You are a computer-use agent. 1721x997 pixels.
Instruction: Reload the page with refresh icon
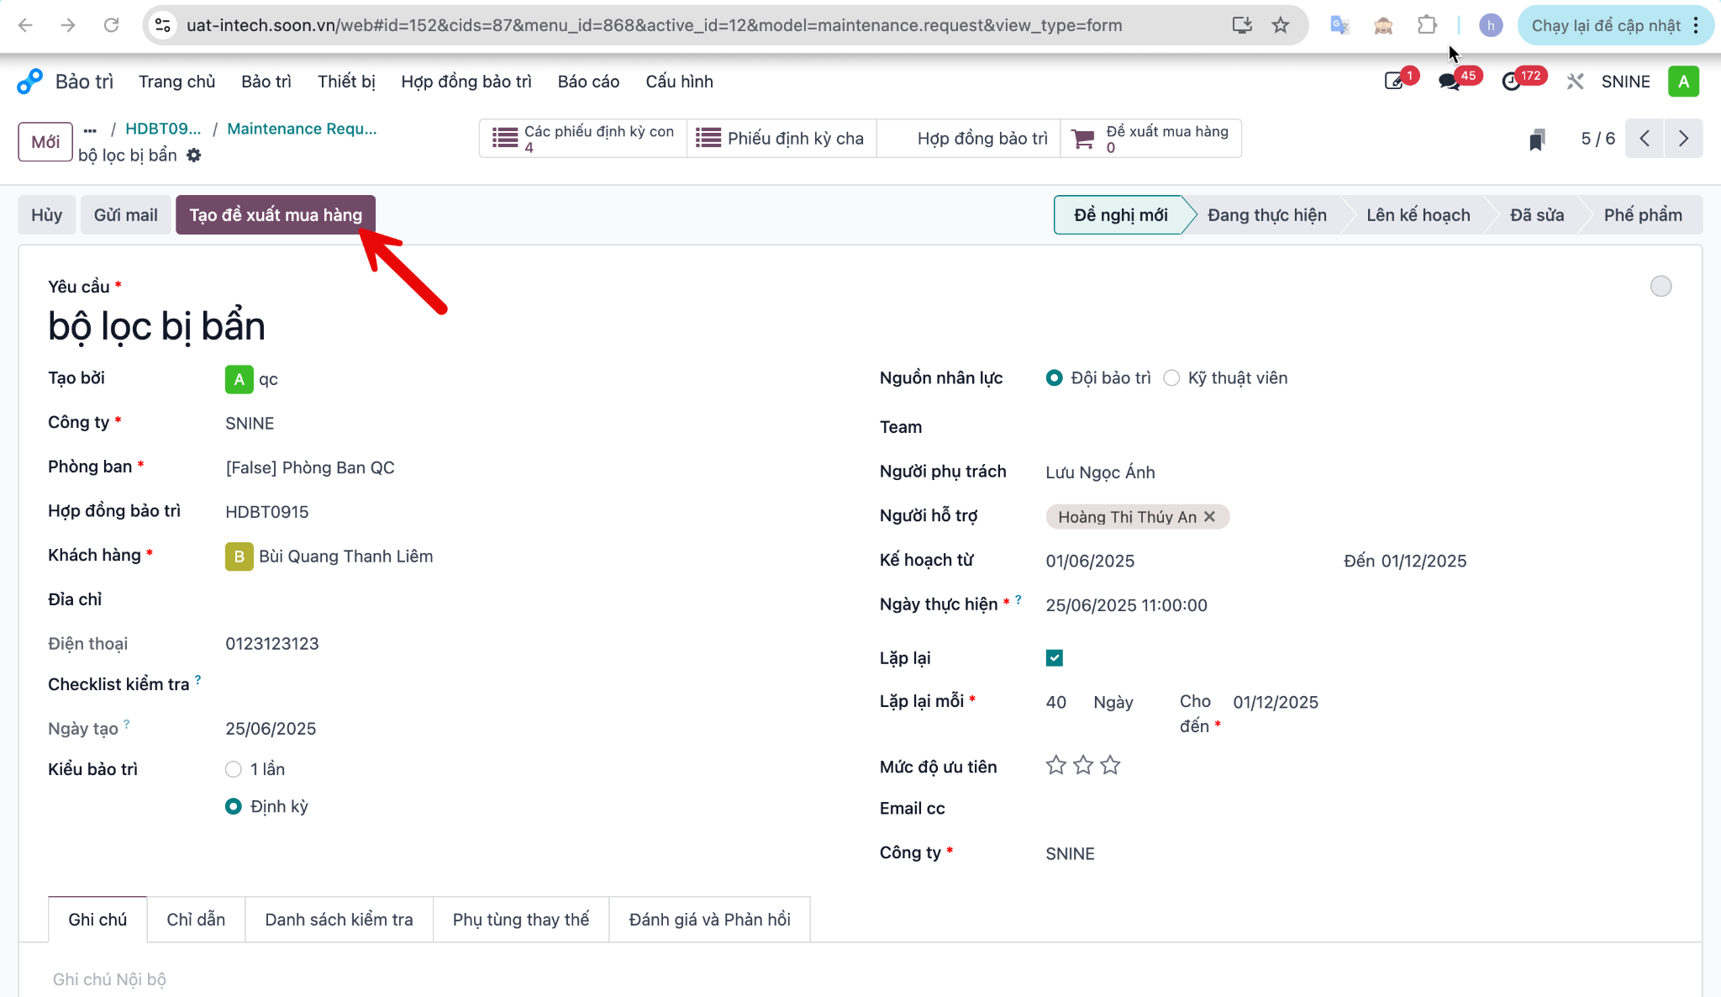(111, 25)
